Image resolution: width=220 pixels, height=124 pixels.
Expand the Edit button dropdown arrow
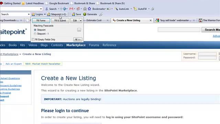pyautogui.click(x=81, y=21)
